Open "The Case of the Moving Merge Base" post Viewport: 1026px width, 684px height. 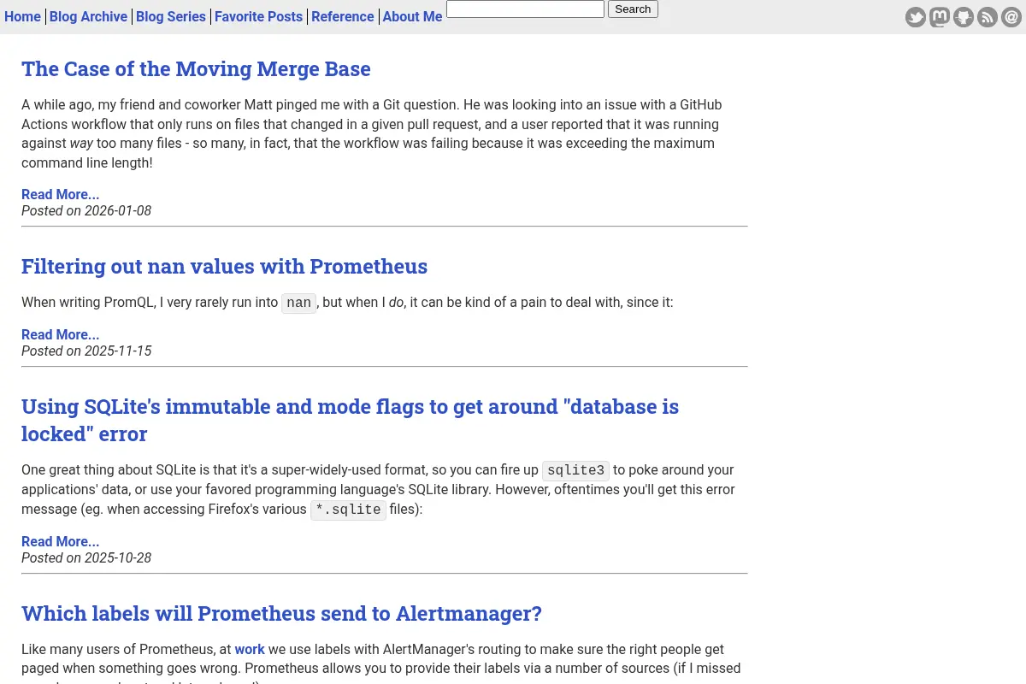point(196,69)
